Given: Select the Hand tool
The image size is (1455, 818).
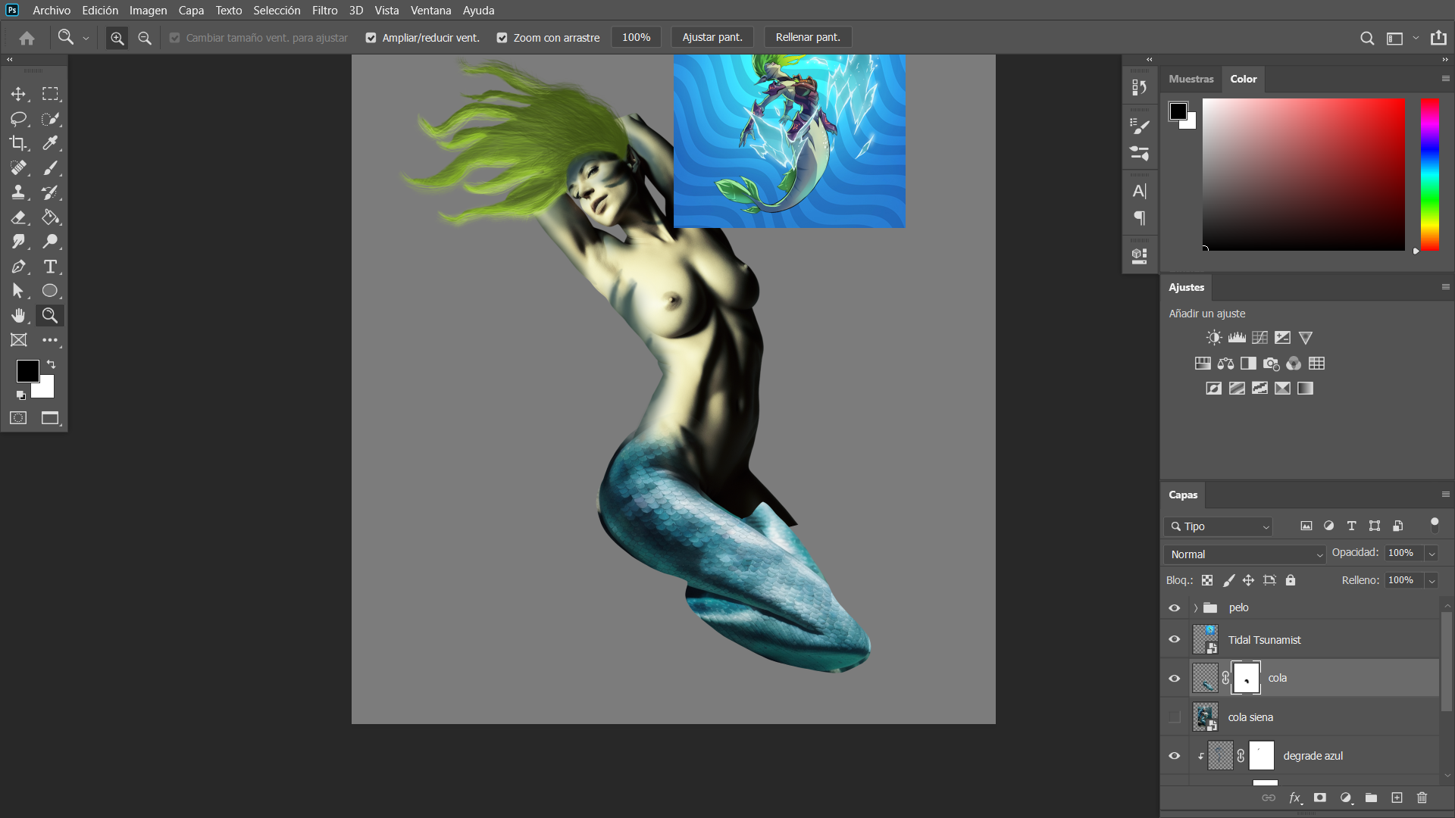Looking at the screenshot, I should (x=18, y=315).
